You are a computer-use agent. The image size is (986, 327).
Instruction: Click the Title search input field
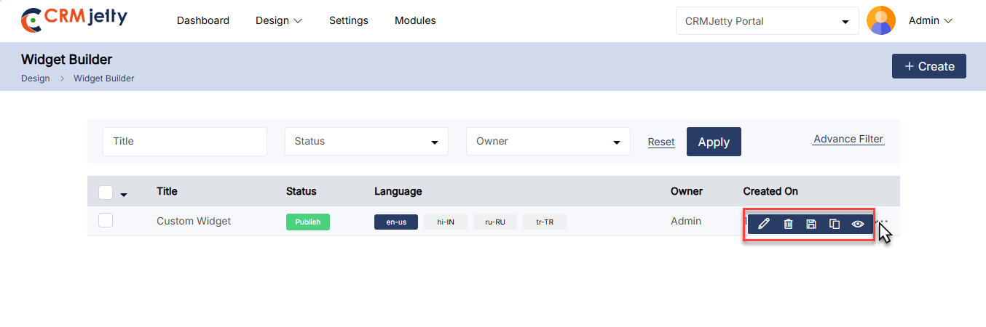185,142
